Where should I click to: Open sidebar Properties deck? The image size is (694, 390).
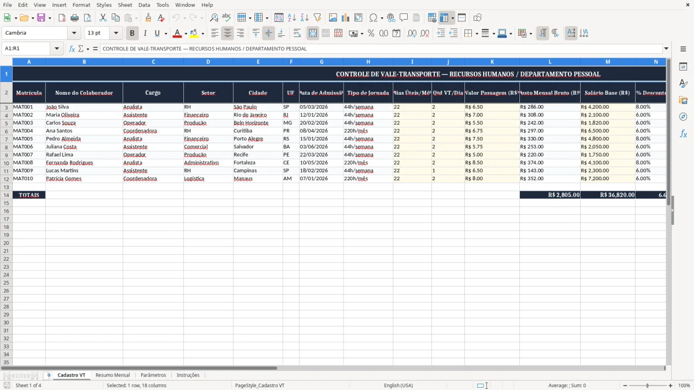683,67
